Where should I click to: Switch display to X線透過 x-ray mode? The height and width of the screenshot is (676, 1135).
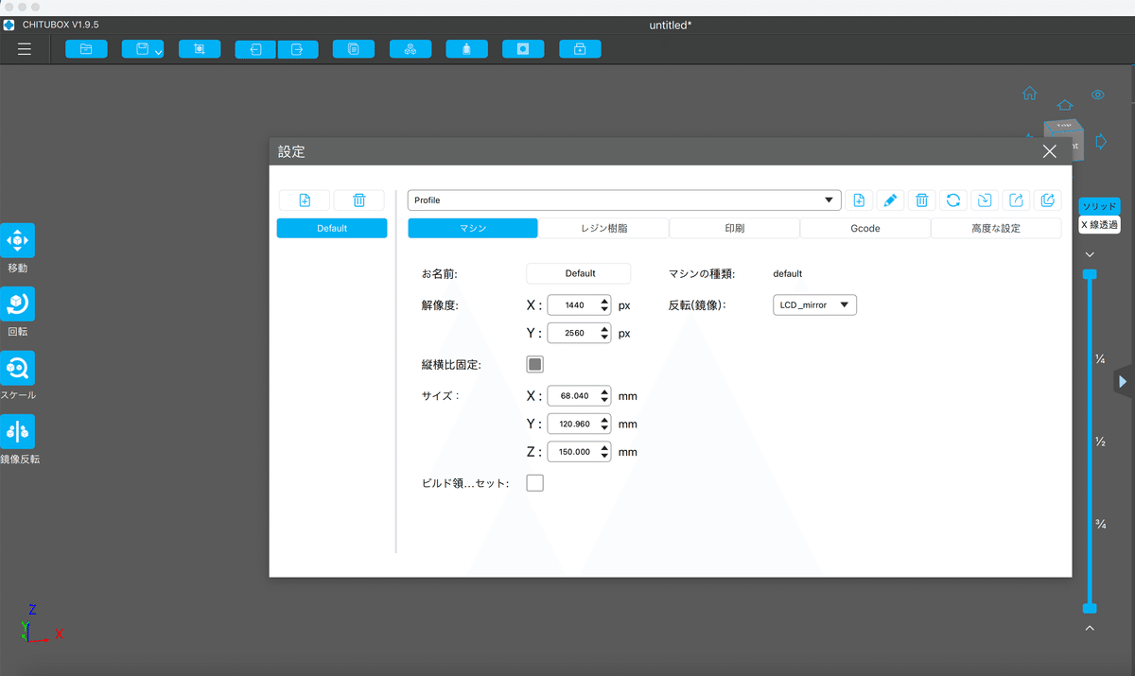pyautogui.click(x=1098, y=223)
